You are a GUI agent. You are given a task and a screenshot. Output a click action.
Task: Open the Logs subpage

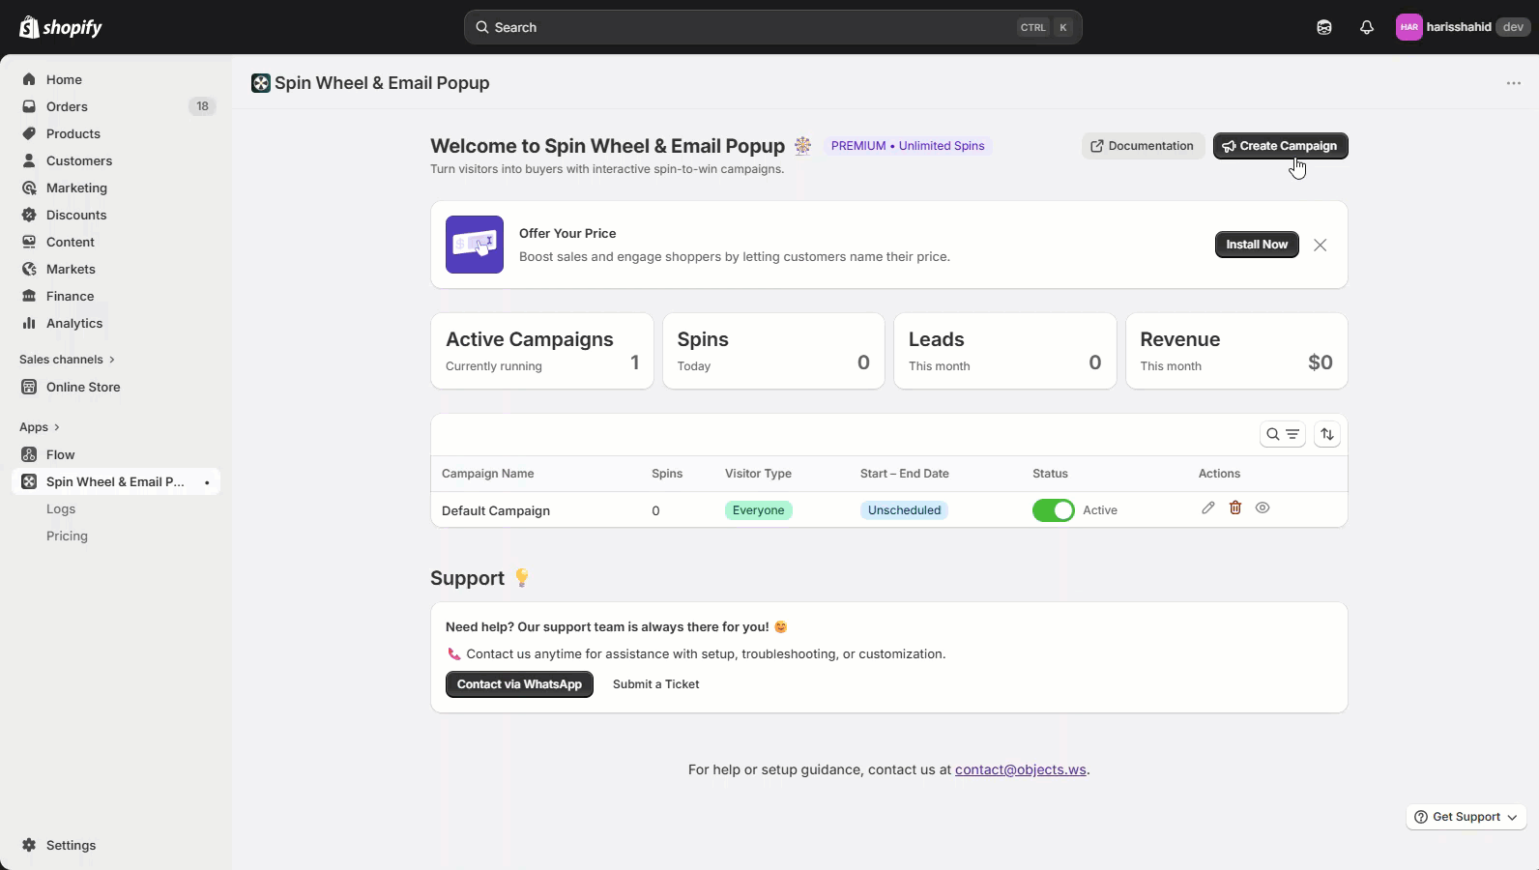pos(61,508)
